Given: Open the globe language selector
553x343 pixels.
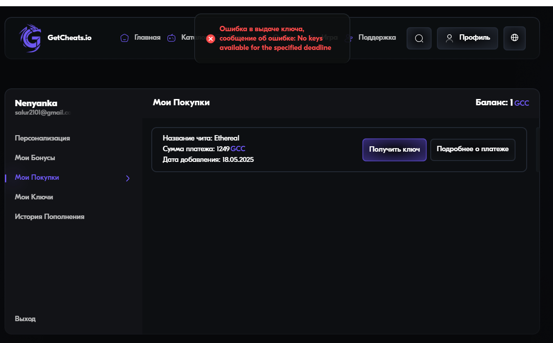Looking at the screenshot, I should point(514,38).
